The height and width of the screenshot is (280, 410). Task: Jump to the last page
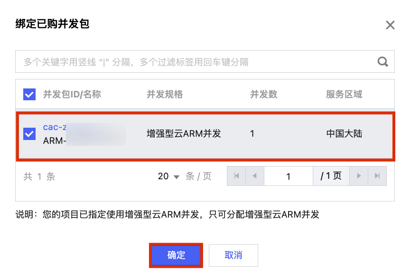tap(377, 176)
